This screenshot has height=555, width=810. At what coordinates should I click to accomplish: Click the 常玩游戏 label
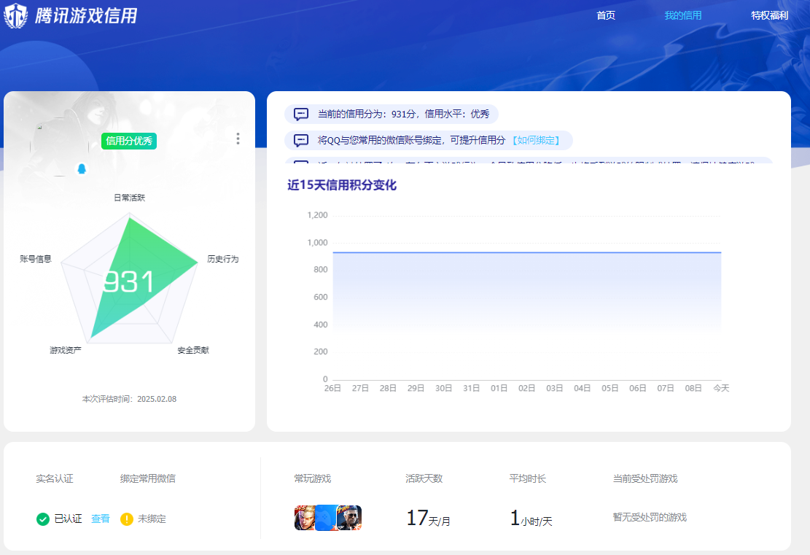point(313,479)
